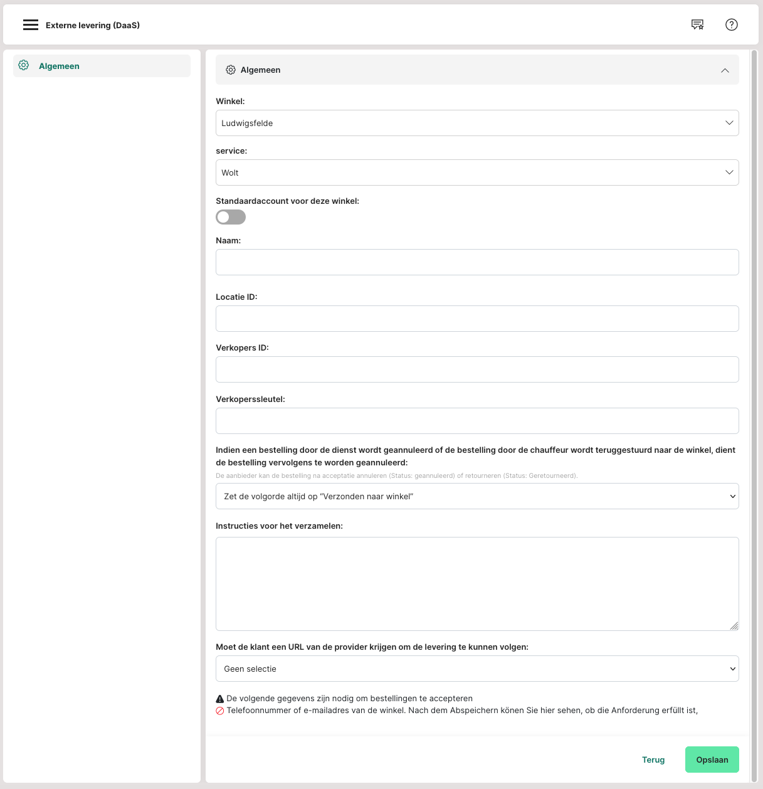Click the Opslaan save button

(x=712, y=760)
